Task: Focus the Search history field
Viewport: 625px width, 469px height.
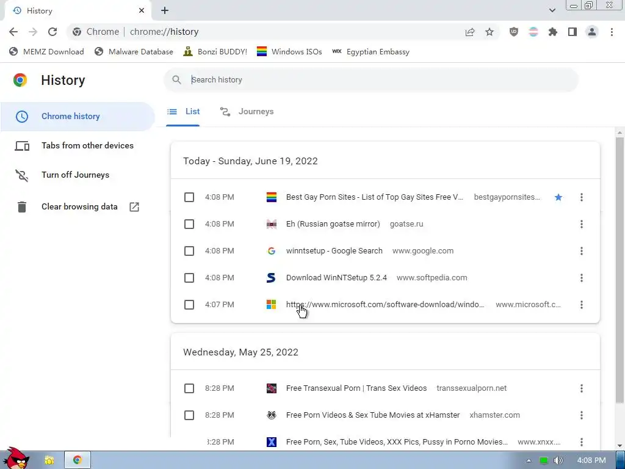Action: pos(371,80)
